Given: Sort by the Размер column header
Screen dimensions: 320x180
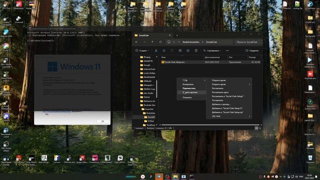Looking at the screenshot, I should (254, 57).
